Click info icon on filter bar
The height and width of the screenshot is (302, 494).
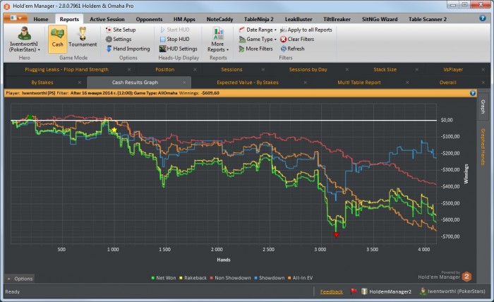[x=472, y=93]
